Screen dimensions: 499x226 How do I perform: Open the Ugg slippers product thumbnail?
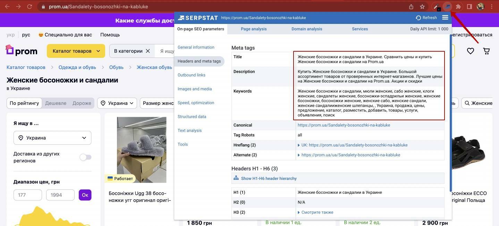tap(142, 150)
